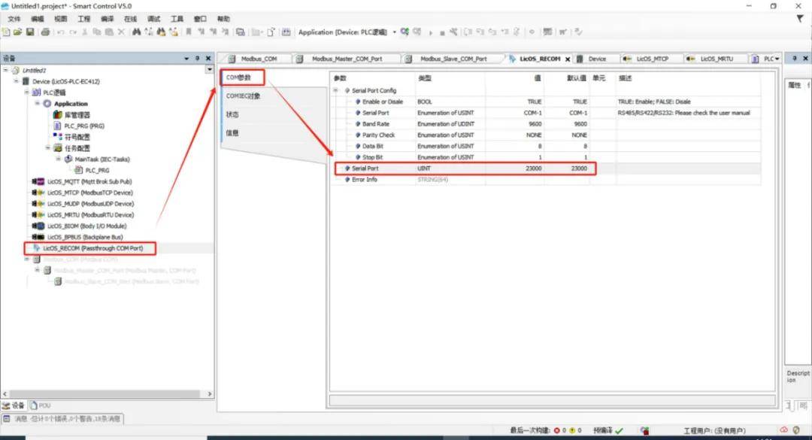The height and width of the screenshot is (440, 812).
Task: Click the Delete X icon in toolbar
Action: pyautogui.click(x=121, y=32)
